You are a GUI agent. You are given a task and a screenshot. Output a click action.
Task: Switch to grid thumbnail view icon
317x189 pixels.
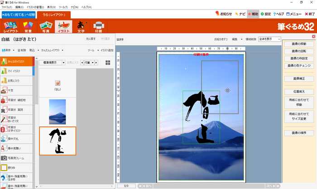point(108,62)
